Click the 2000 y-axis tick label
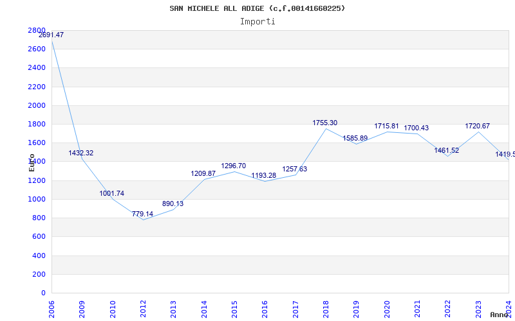Image resolution: width=515 pixels, height=321 pixels. [x=37, y=105]
